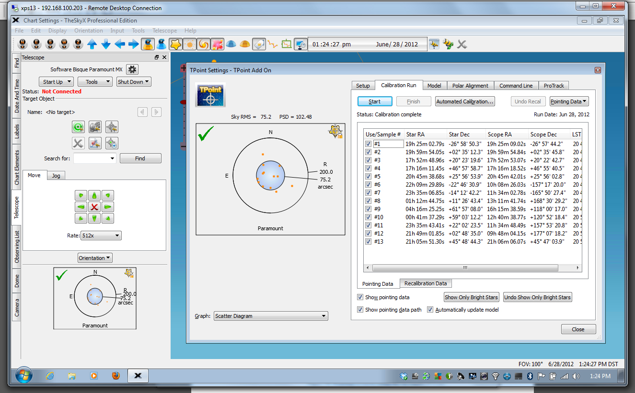
Task: Uncheck sample #1 checkbox in calibration list
Action: pyautogui.click(x=368, y=144)
